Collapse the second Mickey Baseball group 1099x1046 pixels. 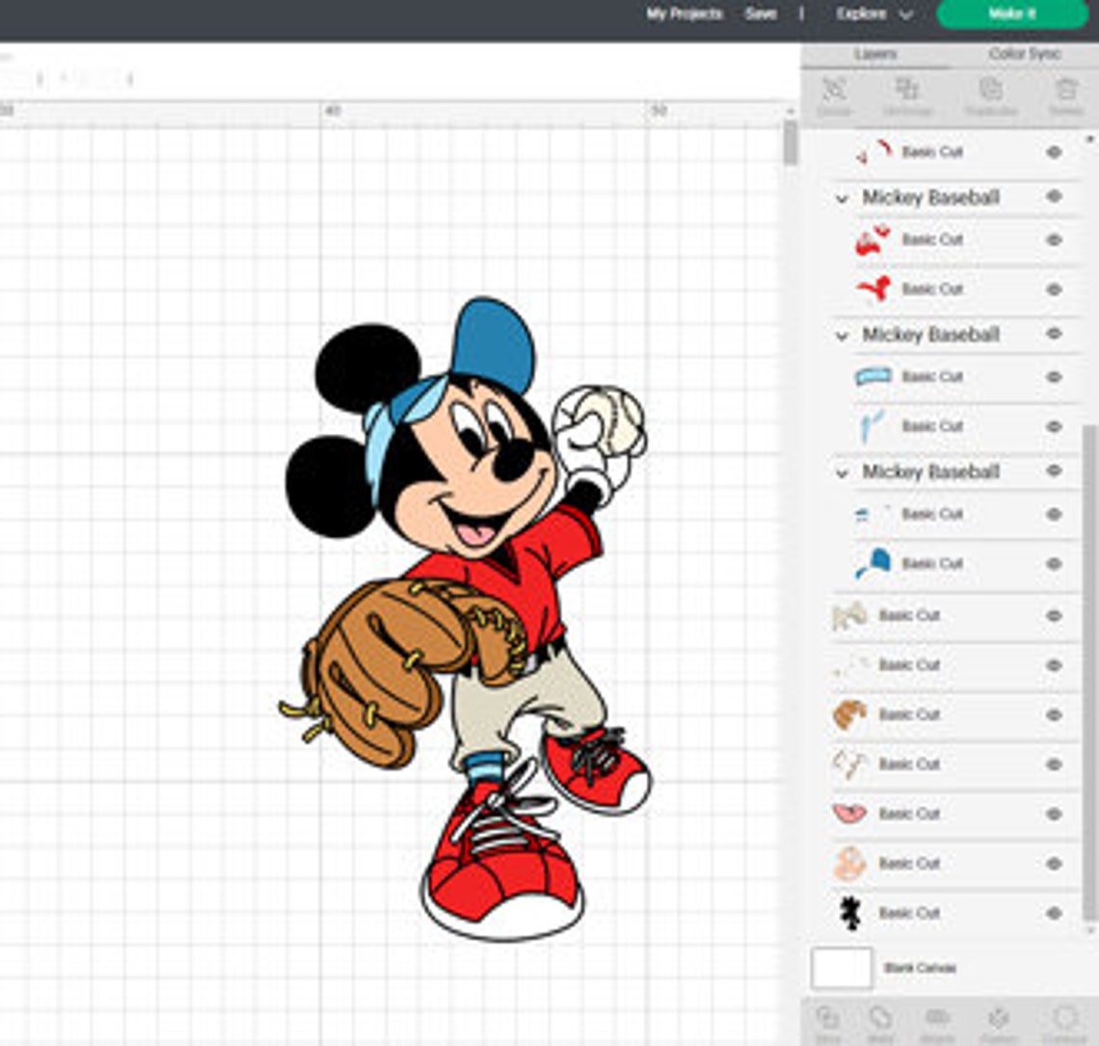(x=844, y=335)
